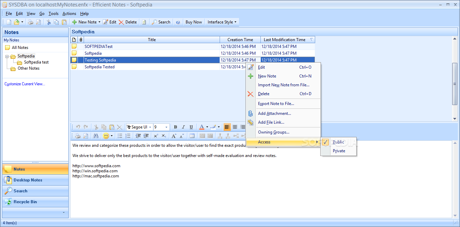
Task: Click the superscript icon
Action: [x=156, y=136]
